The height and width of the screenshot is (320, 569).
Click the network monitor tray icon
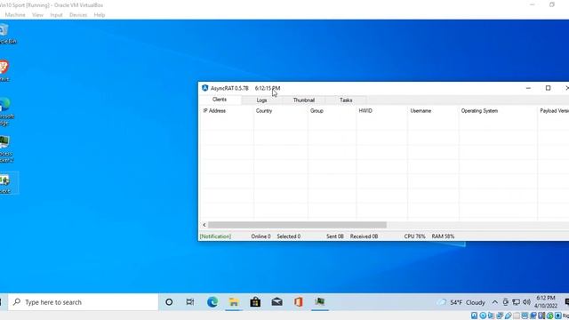(516, 302)
